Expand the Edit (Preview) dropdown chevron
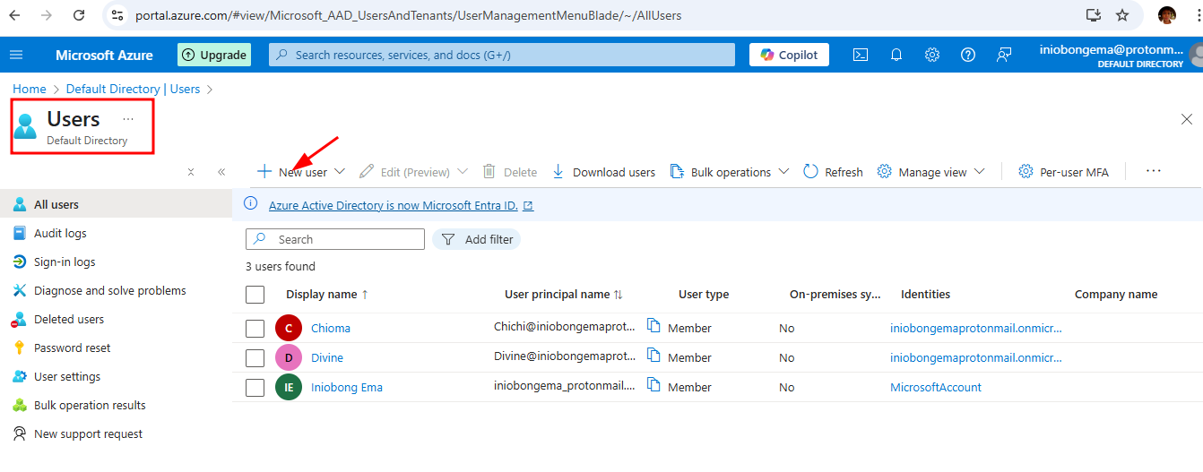 click(x=463, y=171)
